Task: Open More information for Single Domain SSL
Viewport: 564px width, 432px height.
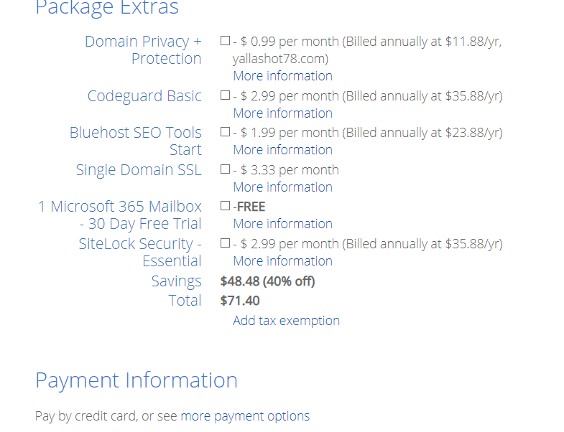Action: [x=283, y=187]
